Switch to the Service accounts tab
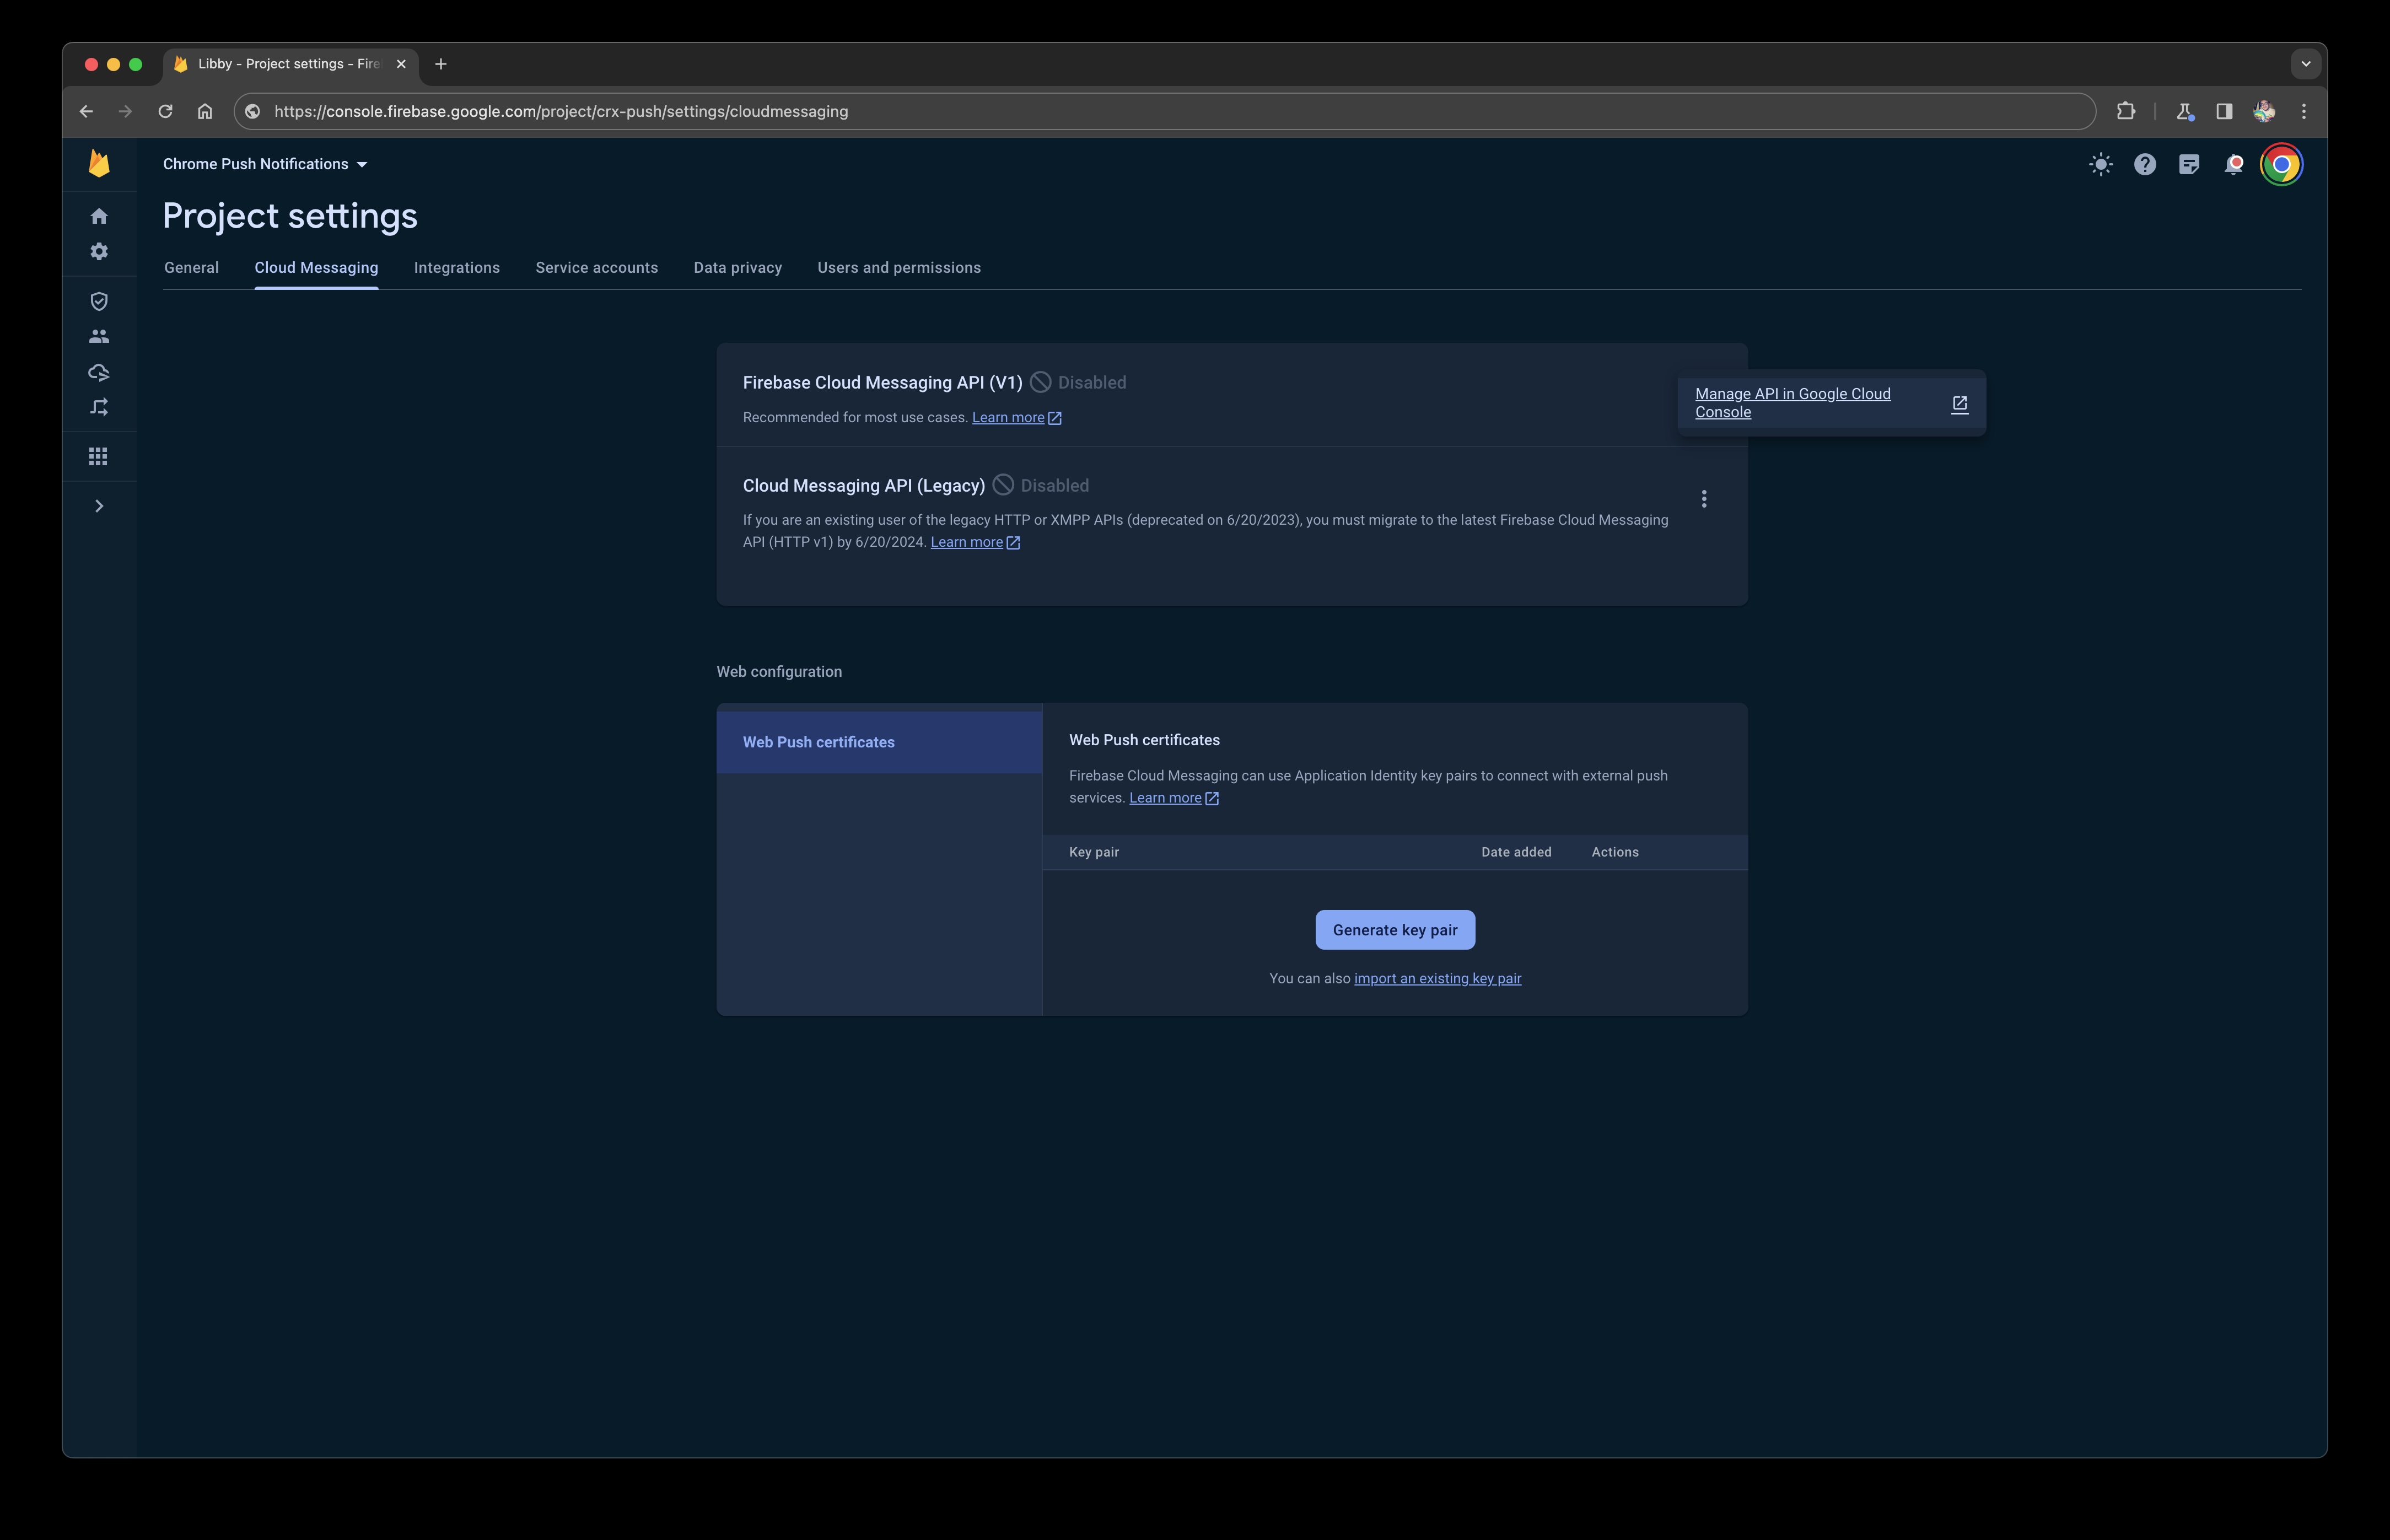 [596, 267]
